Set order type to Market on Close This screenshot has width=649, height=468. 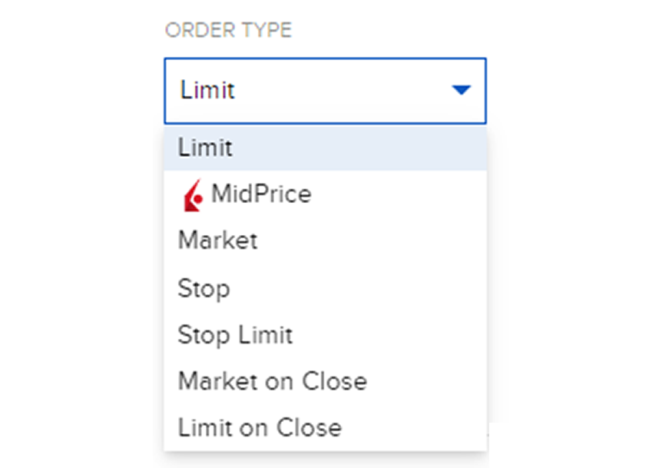272,381
